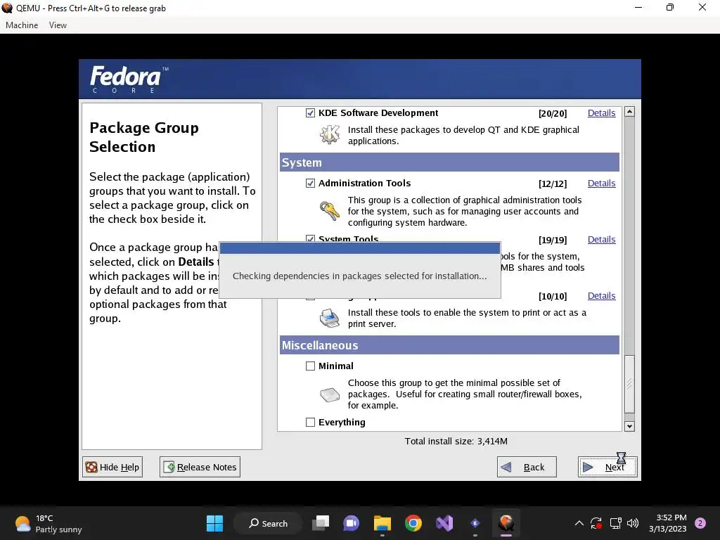720x540 pixels.
Task: Go Back to the previous step
Action: tap(527, 467)
